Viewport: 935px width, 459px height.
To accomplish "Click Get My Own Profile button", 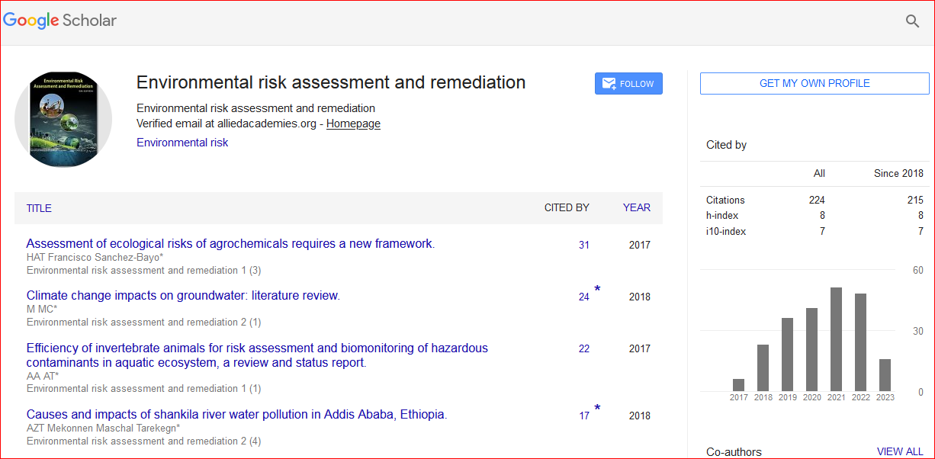I will [815, 84].
